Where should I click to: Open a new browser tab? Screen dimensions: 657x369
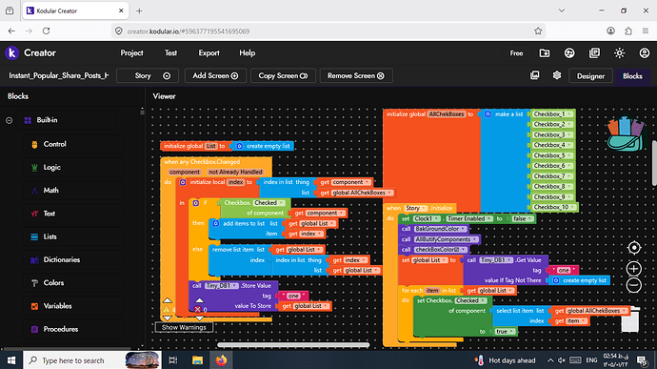(x=139, y=10)
